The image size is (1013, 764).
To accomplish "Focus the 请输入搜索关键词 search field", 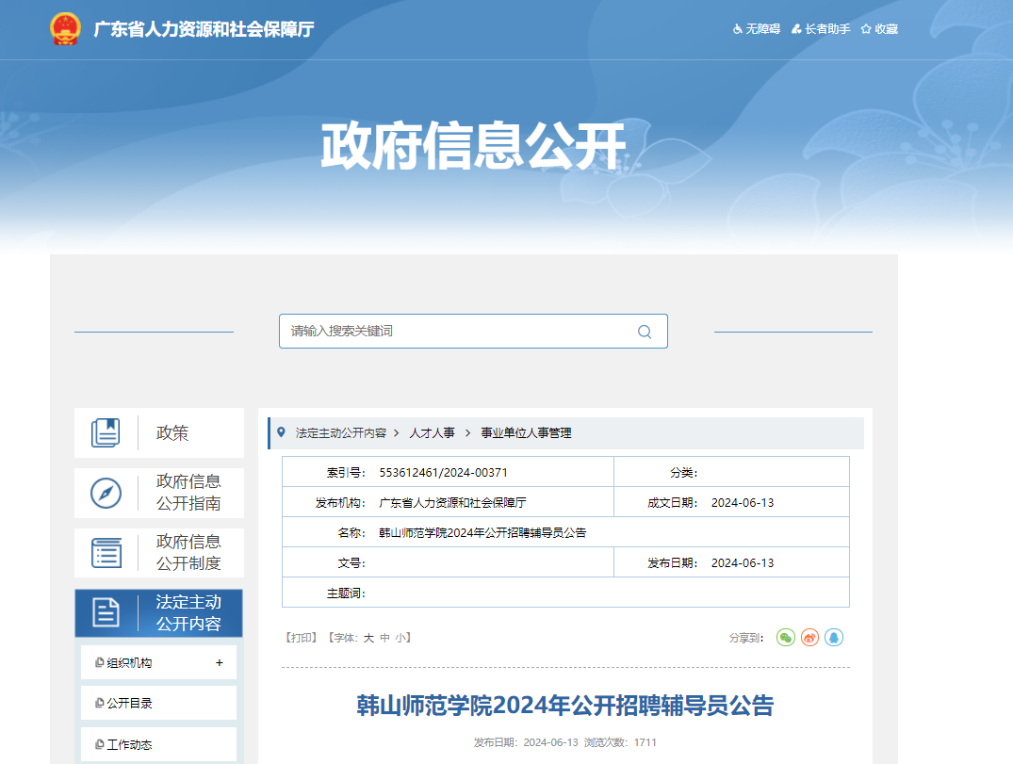I will point(474,332).
